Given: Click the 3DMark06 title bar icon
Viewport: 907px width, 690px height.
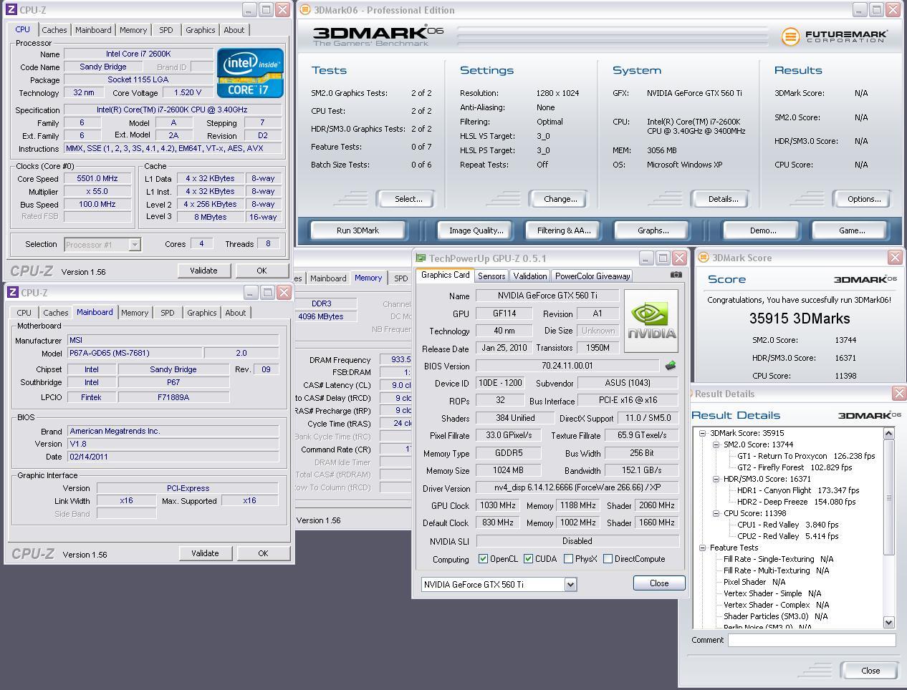Looking at the screenshot, I should point(304,10).
